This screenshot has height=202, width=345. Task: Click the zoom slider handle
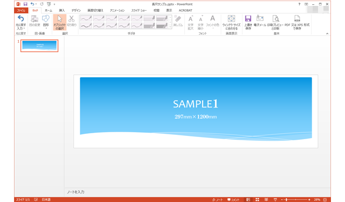click(286, 200)
